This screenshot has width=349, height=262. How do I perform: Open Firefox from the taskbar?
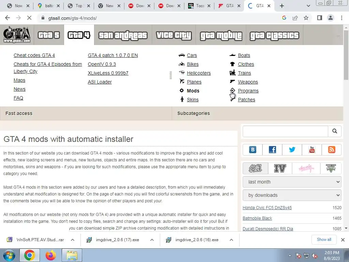click(50, 255)
